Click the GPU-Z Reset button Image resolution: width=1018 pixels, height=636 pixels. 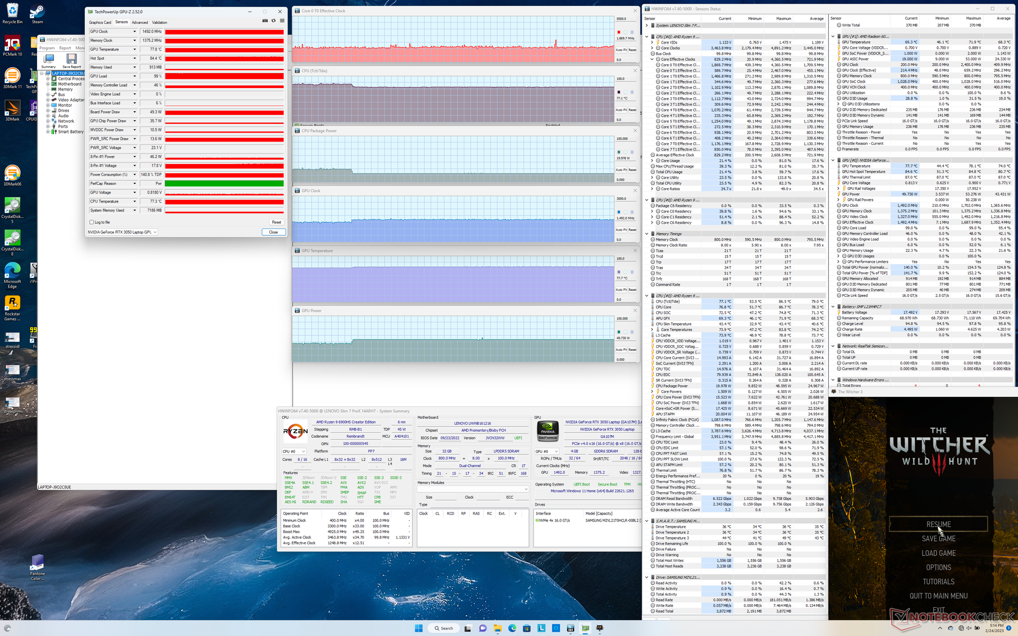coord(276,222)
